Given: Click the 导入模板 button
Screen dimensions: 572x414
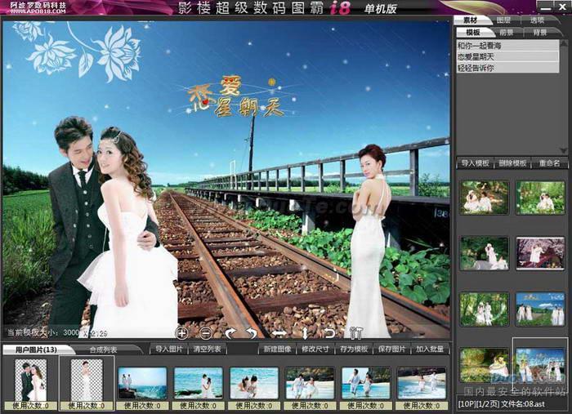Looking at the screenshot, I should coord(475,163).
